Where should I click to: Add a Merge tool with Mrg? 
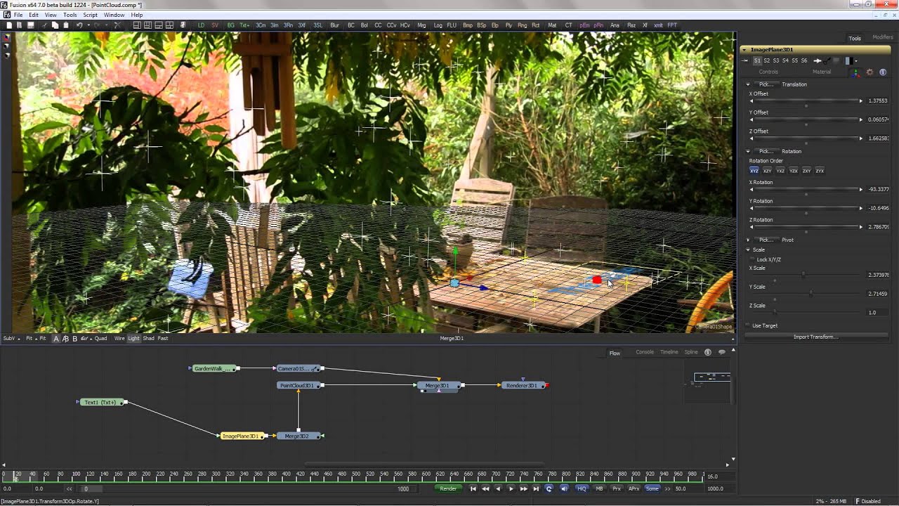[x=421, y=25]
